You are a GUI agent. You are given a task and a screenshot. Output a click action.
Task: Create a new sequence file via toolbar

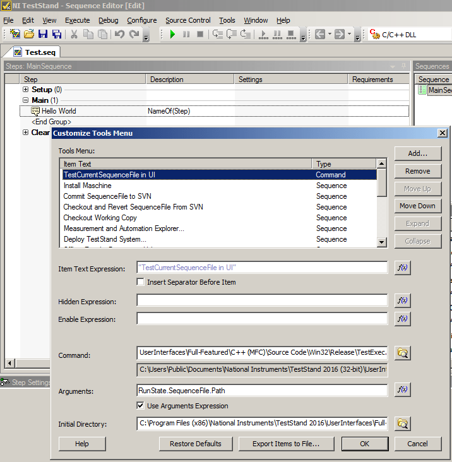tap(15, 34)
